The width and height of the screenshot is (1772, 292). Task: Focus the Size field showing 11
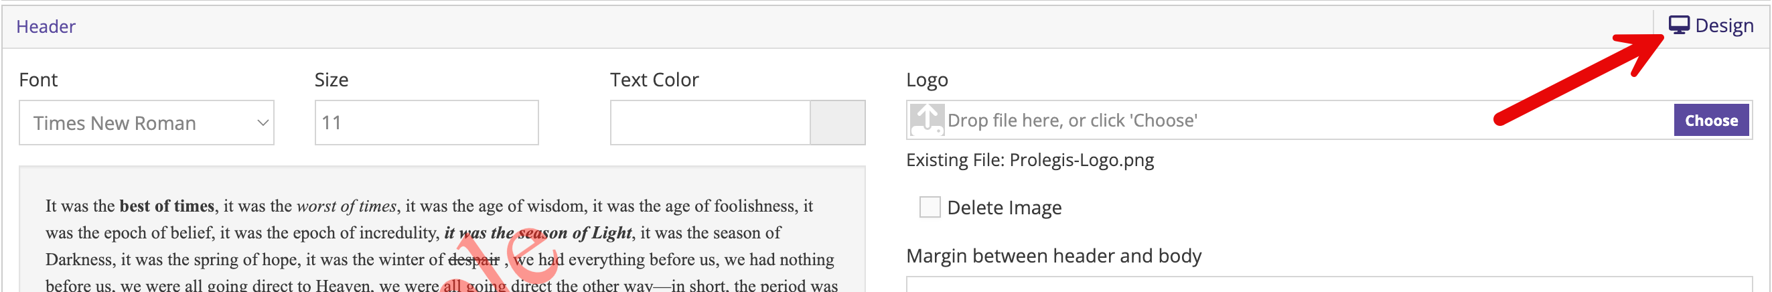point(426,123)
